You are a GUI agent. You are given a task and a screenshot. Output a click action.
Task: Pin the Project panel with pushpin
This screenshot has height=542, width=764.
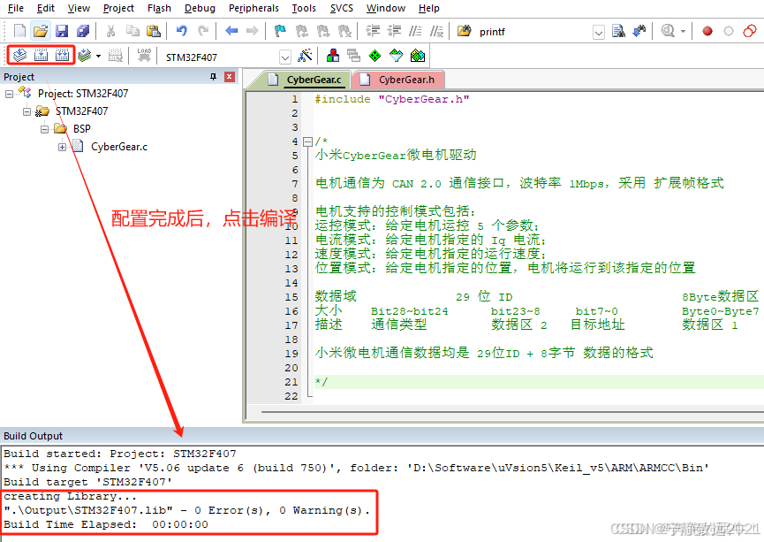(x=214, y=77)
